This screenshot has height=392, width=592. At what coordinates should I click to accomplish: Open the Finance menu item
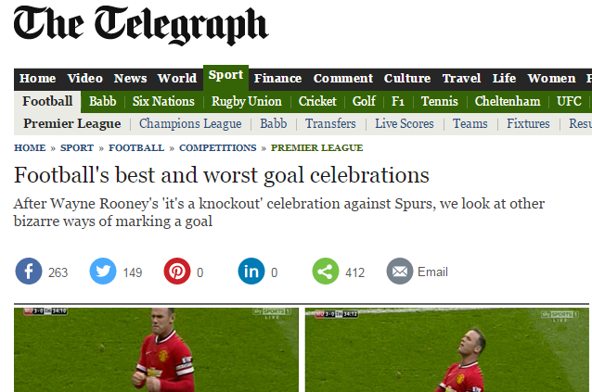click(277, 79)
